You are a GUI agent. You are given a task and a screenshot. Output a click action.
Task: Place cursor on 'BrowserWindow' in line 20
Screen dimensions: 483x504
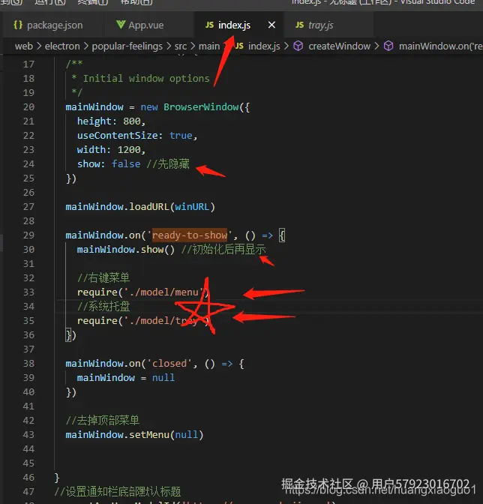coord(201,107)
